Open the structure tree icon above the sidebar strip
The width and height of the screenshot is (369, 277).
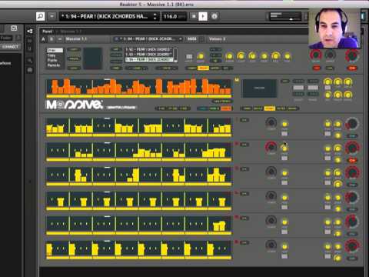pos(30,32)
